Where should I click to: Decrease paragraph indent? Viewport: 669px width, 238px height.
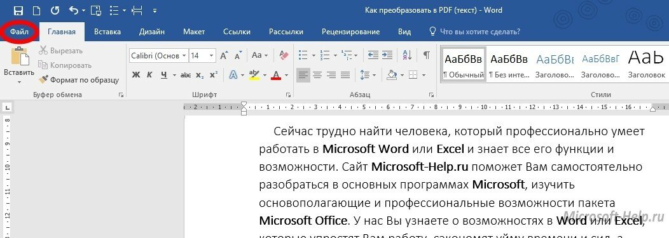click(373, 55)
